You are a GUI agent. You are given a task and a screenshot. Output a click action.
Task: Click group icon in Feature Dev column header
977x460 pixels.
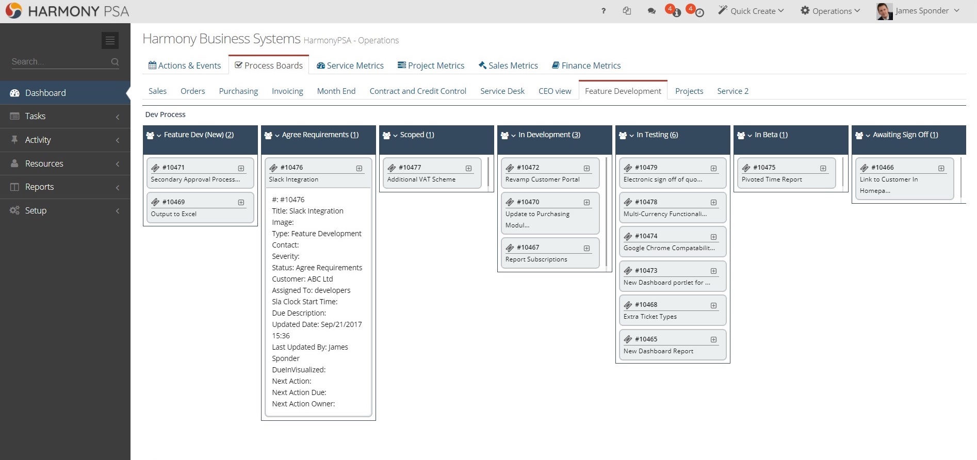pos(150,135)
